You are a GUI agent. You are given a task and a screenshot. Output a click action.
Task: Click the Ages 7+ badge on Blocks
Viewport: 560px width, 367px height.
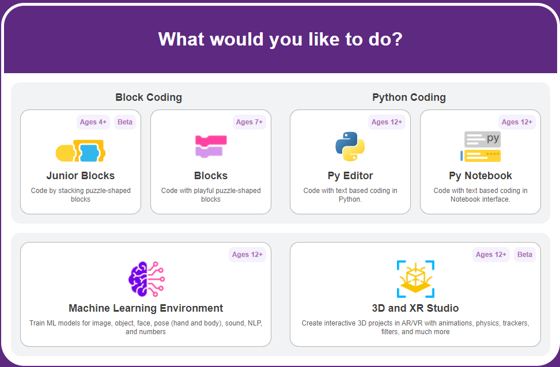click(249, 122)
